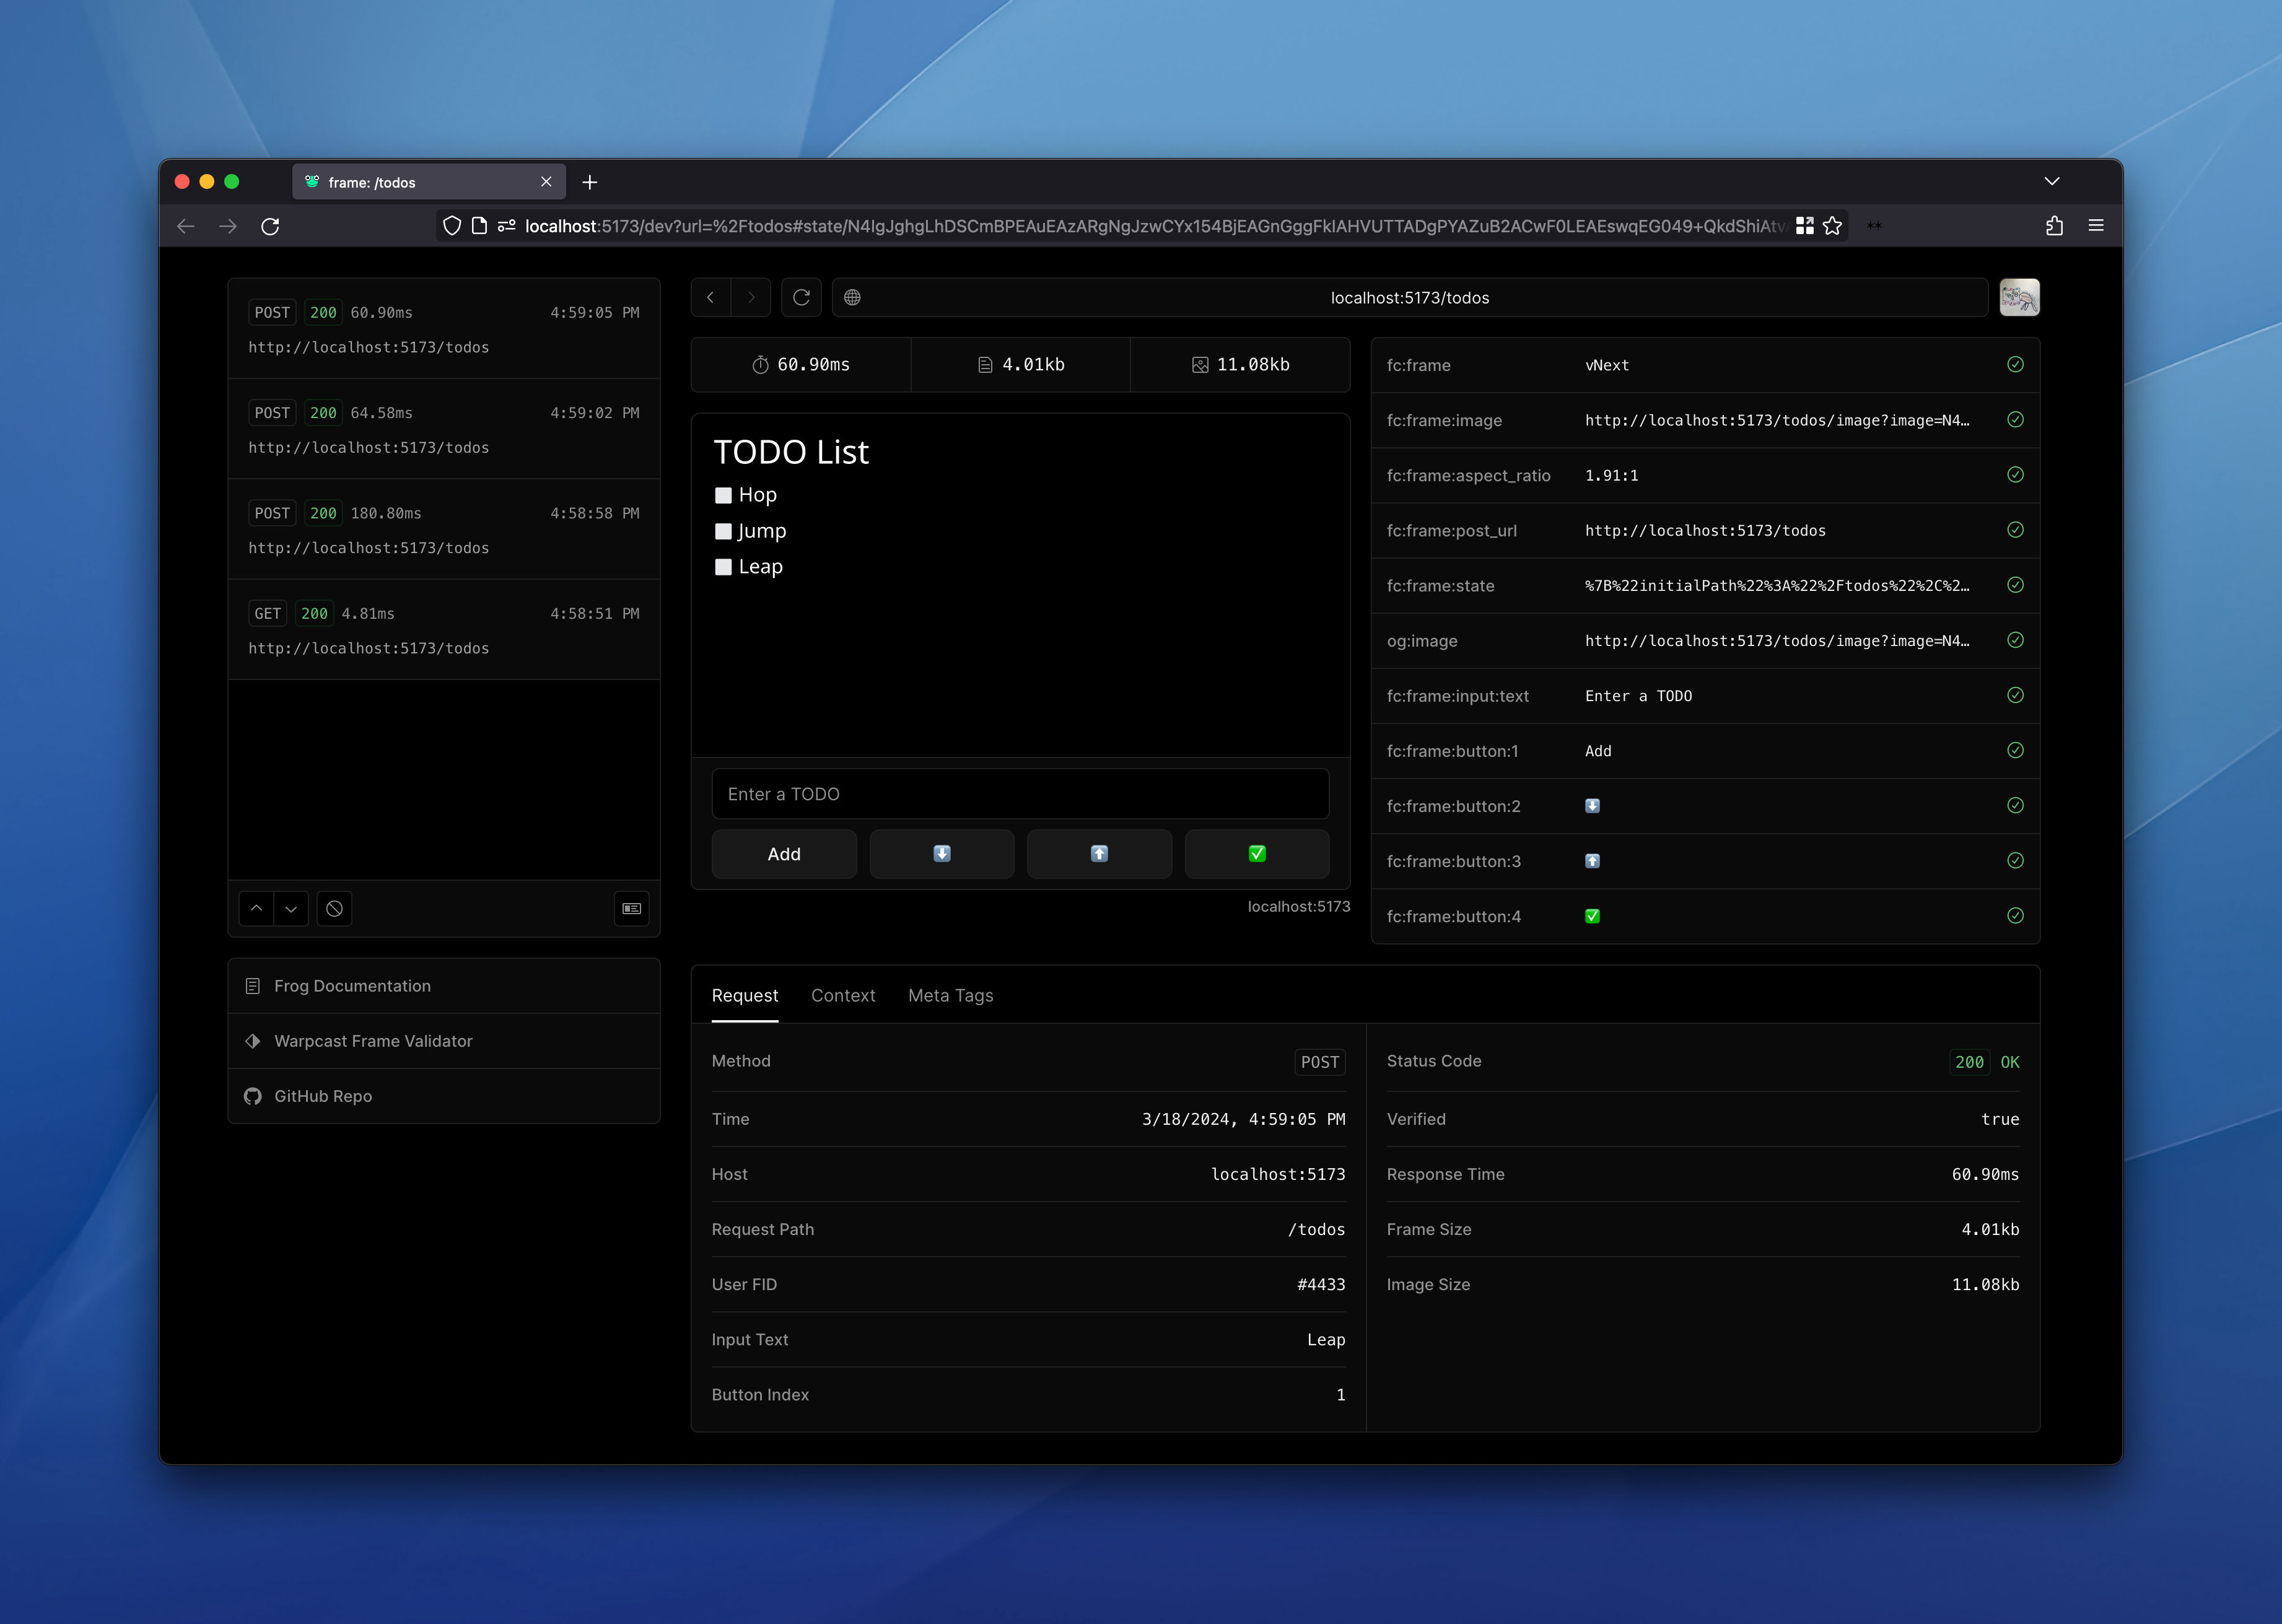The image size is (2282, 1624).
Task: Click the frame refresh icon
Action: click(801, 297)
